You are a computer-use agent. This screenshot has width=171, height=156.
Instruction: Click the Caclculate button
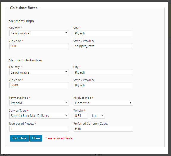19,138
